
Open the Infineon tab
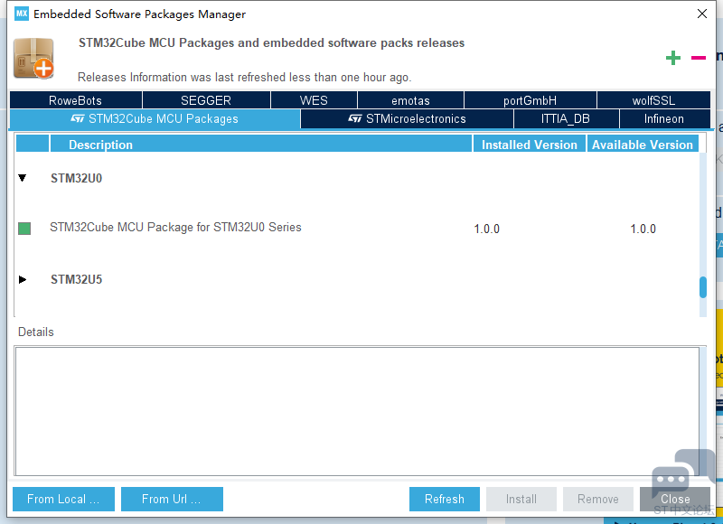(x=664, y=119)
